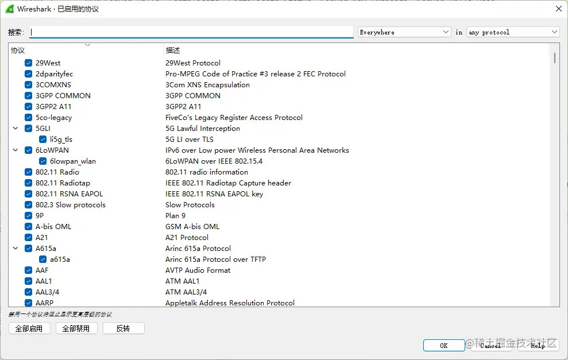Screen dimensions: 568x360
Task: Click the Cancel button
Action: pos(490,345)
